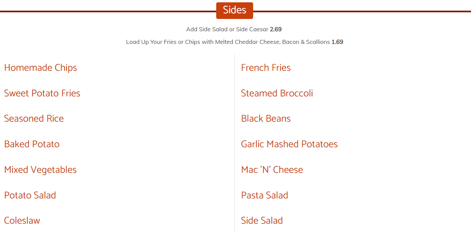Click the Load Up Your Fries note

[x=228, y=42]
